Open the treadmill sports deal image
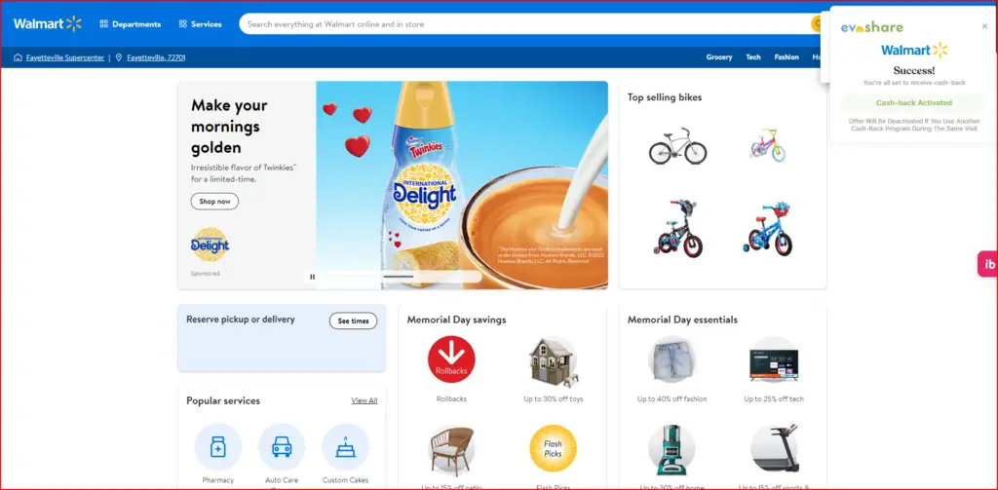The image size is (998, 490). point(774,449)
